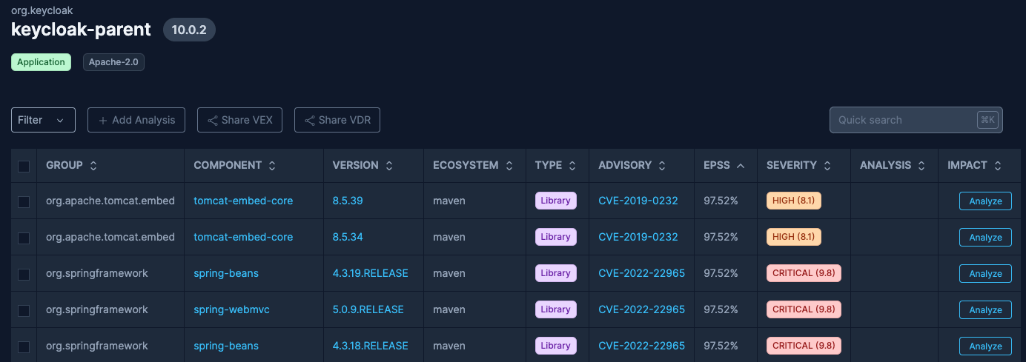Screen dimensions: 1026x362
Task: Check the tomcat-embed-core 8.5.34 row checkbox
Action: click(x=24, y=238)
